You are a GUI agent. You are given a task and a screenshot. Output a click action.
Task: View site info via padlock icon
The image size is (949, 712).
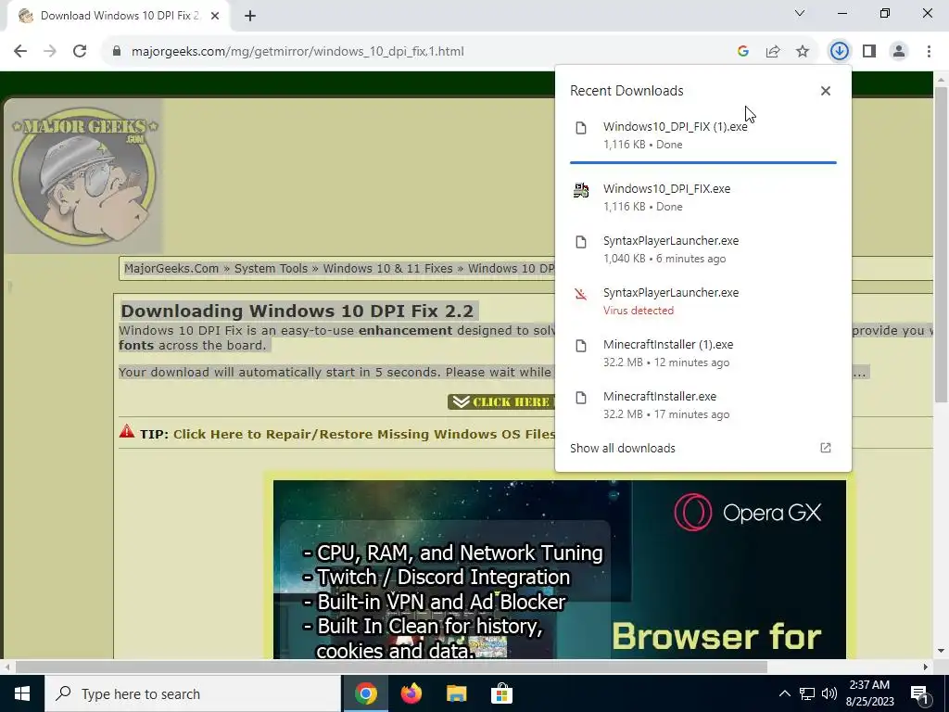click(x=117, y=52)
